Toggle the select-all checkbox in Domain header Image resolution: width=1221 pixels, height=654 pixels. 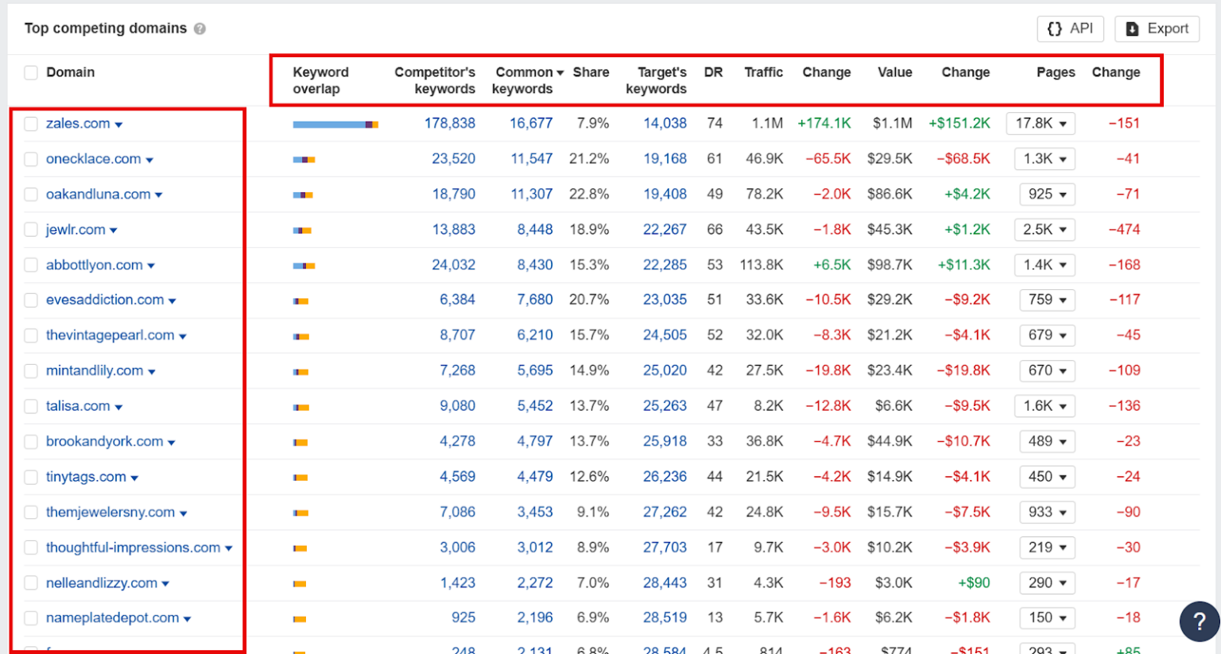(x=31, y=72)
